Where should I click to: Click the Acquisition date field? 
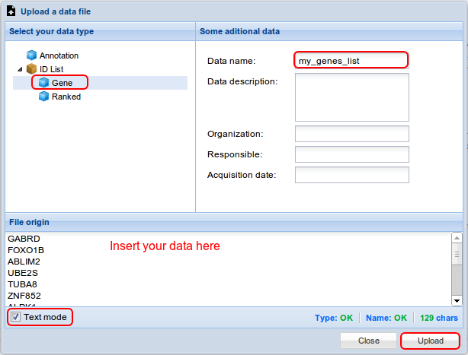(x=351, y=175)
